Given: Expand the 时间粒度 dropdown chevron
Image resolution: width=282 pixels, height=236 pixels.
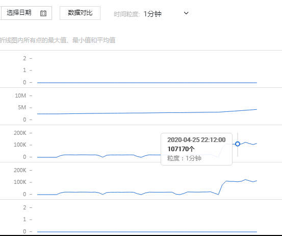Looking at the screenshot, I should click(x=186, y=13).
